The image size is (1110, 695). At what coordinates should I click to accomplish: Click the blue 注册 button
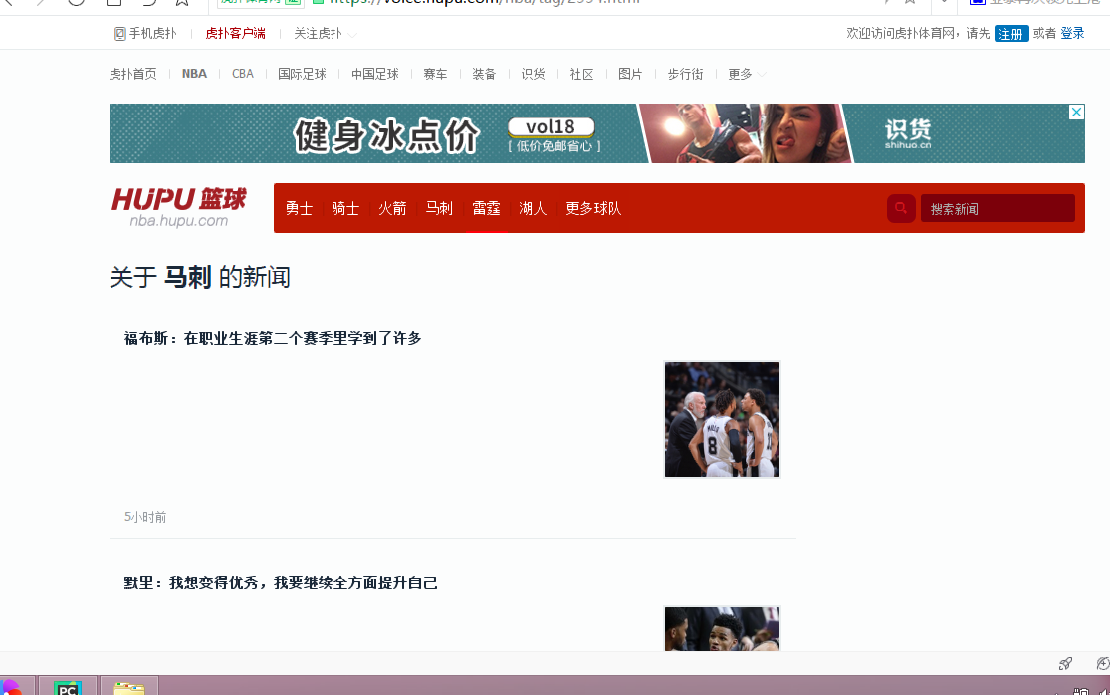point(1010,33)
